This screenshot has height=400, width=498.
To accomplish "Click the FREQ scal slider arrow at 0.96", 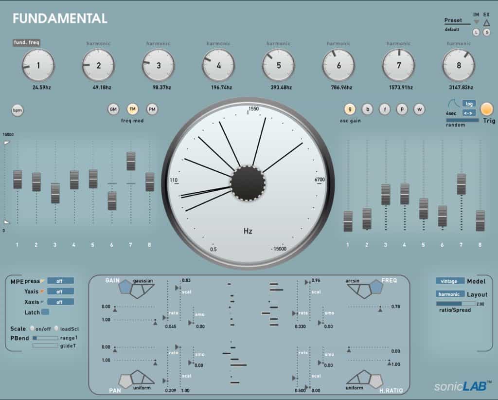I will point(307,282).
